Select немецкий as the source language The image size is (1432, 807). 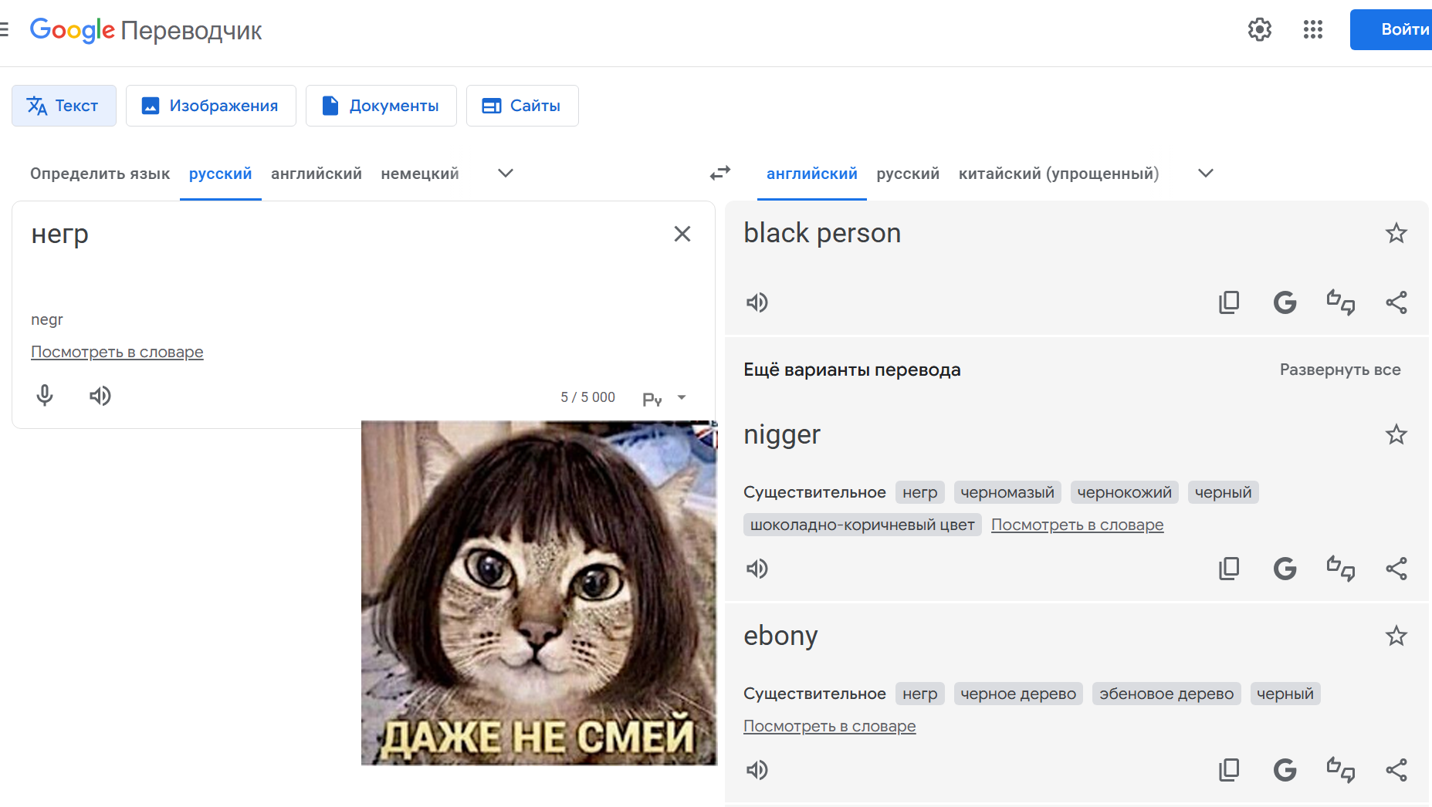click(419, 174)
